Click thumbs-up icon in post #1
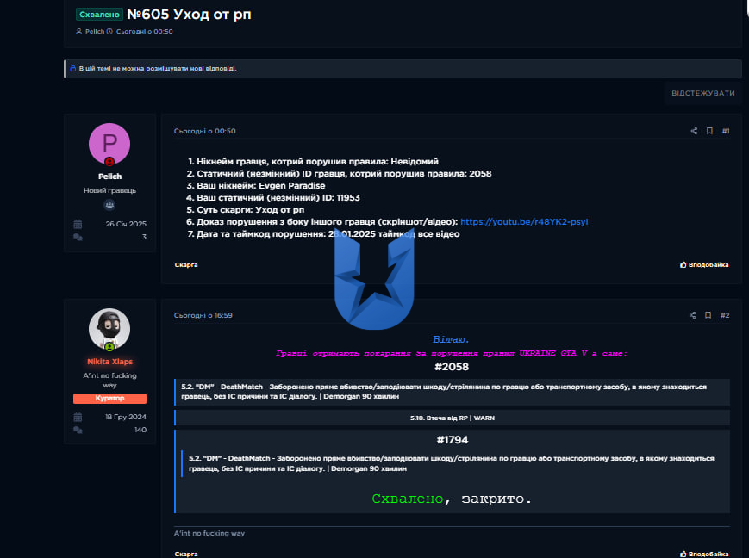Image resolution: width=749 pixels, height=558 pixels. click(683, 264)
